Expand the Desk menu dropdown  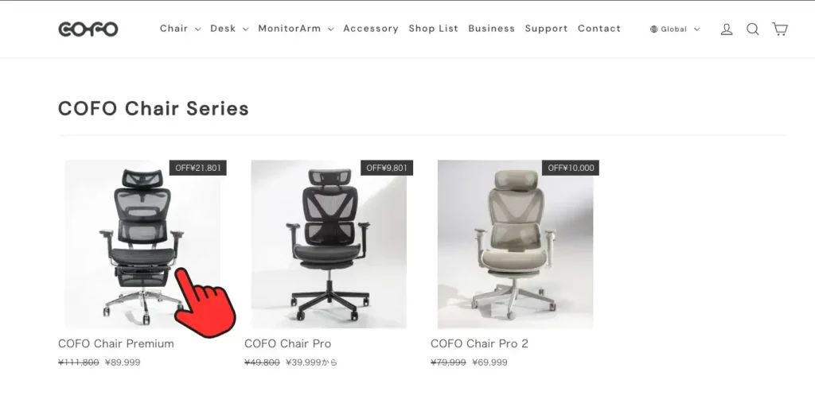(x=229, y=29)
